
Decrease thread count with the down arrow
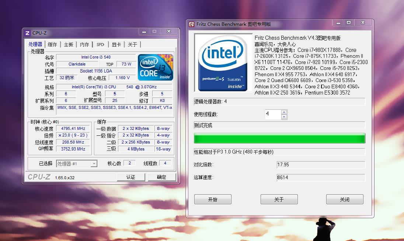click(x=284, y=117)
